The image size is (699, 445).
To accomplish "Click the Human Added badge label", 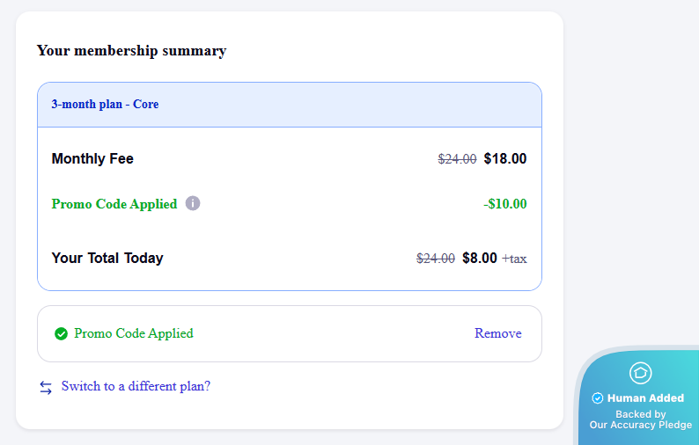I will coord(645,398).
